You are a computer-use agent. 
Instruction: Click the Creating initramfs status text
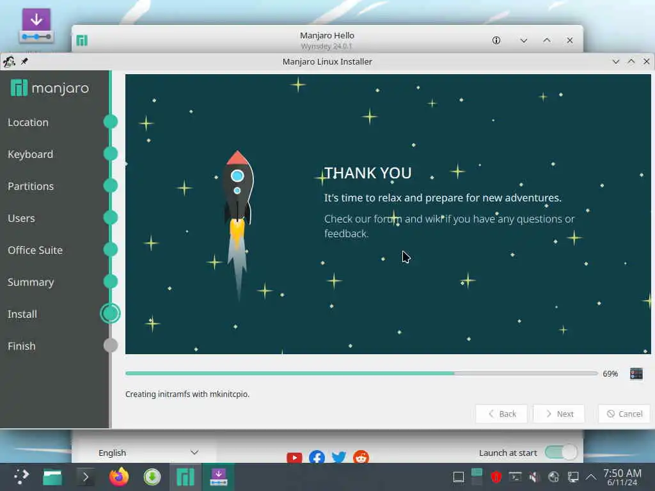pyautogui.click(x=187, y=394)
